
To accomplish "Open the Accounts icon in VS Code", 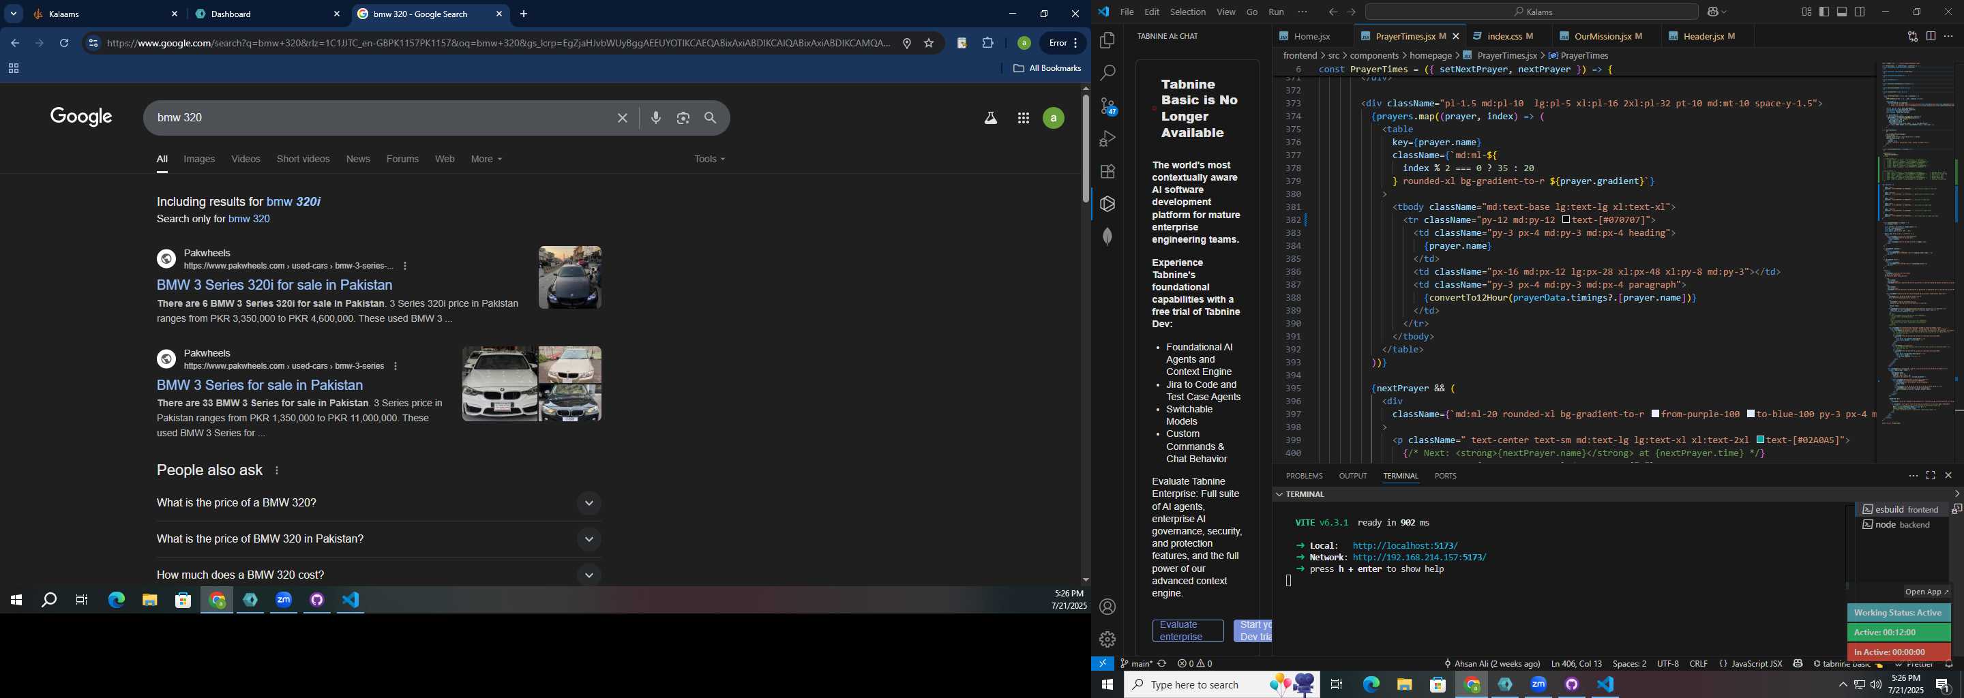I will click(x=1107, y=607).
